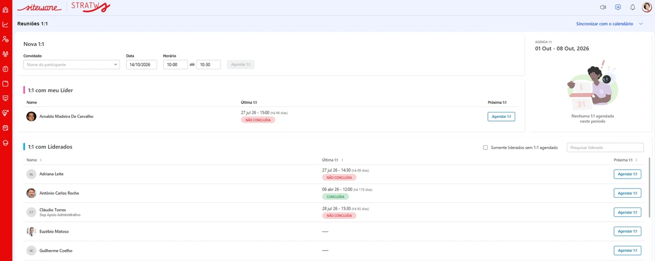
Task: Click Agendar 1:1 for Antônio Carlos Rocha
Action: 627,193
